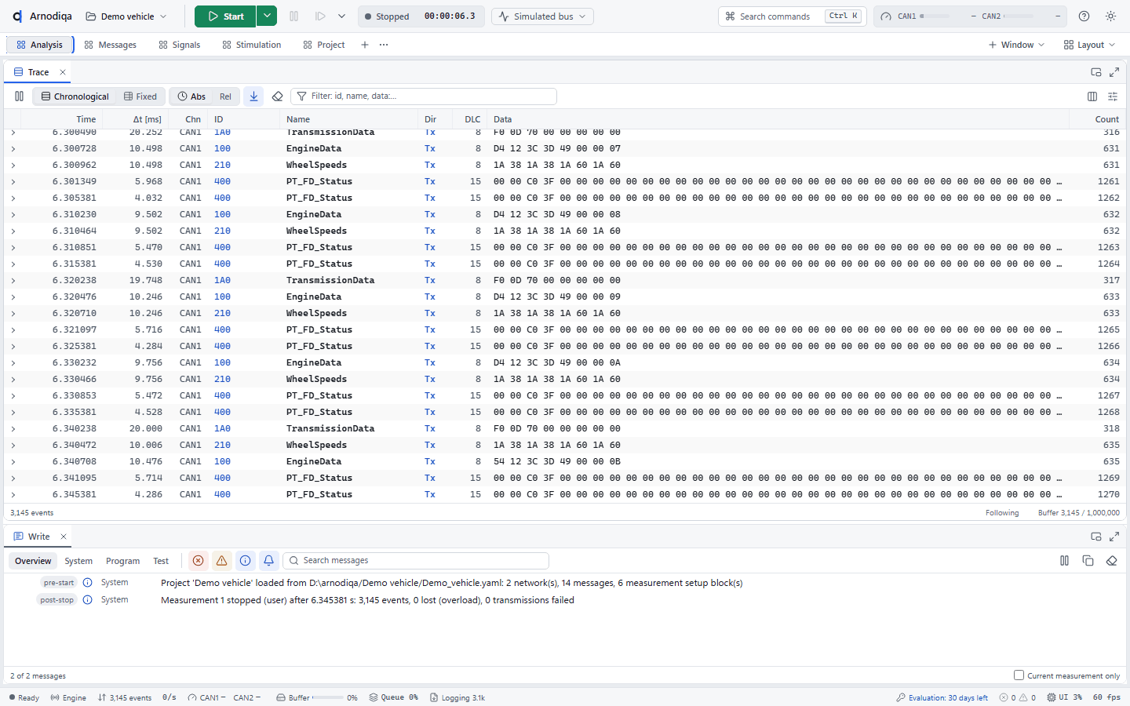
Task: Toggle error messages filter in Write panel
Action: (198, 560)
